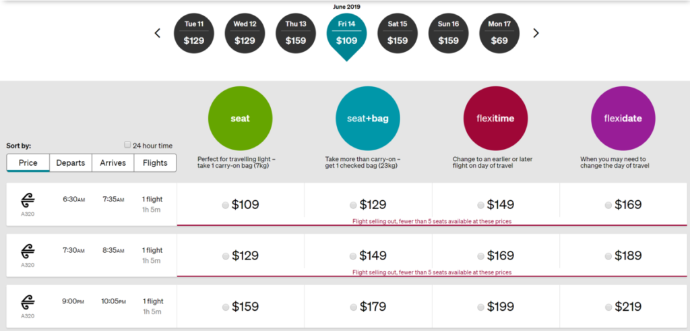Click the purple flexidate fare circle icon
Viewport: 690px width, 331px height.
(623, 119)
